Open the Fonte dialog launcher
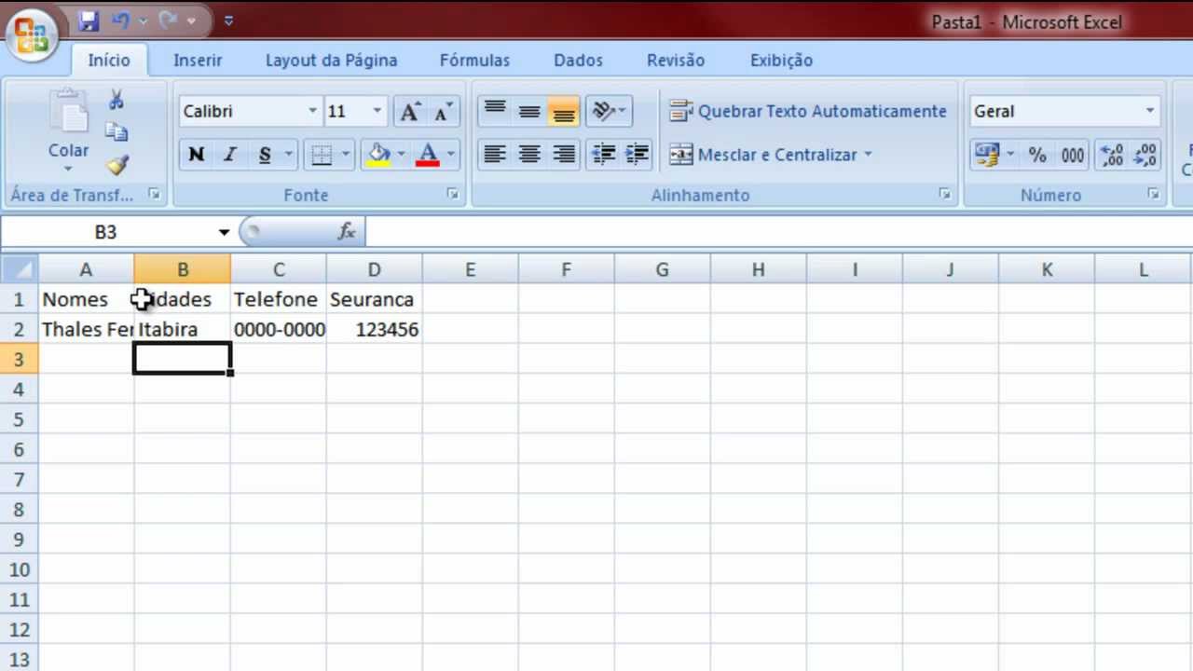This screenshot has height=671, width=1193. point(453,195)
